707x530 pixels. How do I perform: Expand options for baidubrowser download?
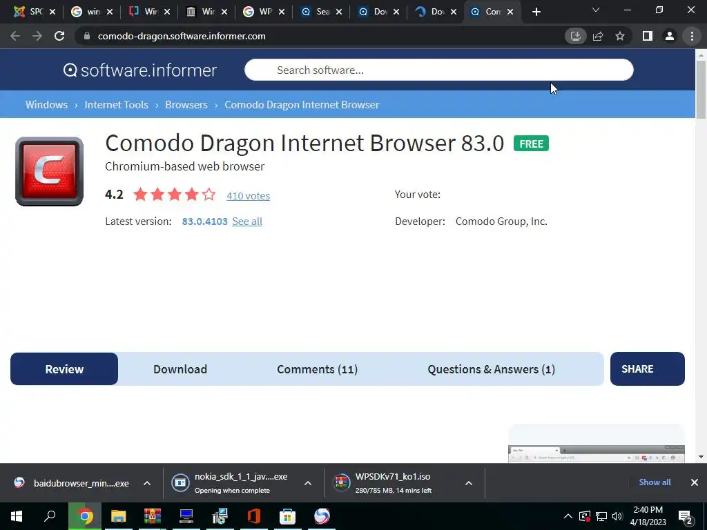(147, 483)
